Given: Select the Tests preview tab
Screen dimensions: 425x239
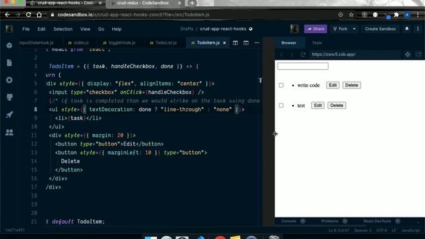Looking at the screenshot, I should [317, 42].
